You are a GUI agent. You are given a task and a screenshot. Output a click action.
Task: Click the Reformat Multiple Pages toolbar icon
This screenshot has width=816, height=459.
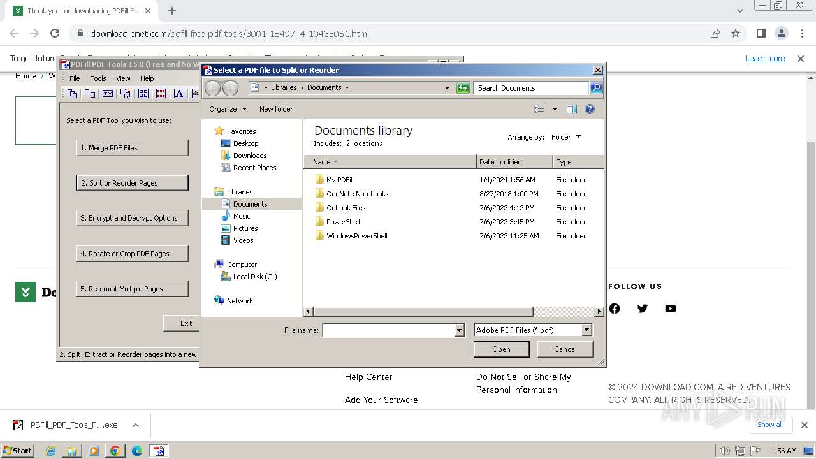pos(143,94)
